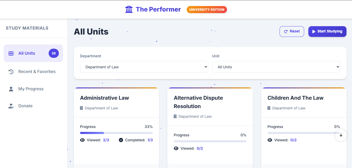This screenshot has width=352, height=168.
Task: Click the Completed checkmark icon on Administrative Law
Action: point(121,140)
